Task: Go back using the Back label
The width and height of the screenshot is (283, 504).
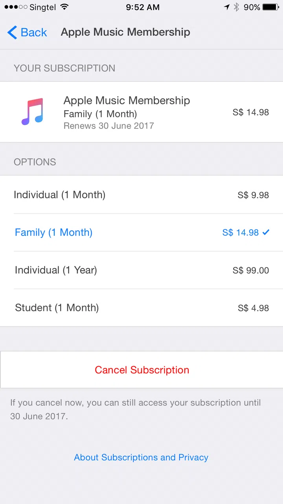Action: 34,32
